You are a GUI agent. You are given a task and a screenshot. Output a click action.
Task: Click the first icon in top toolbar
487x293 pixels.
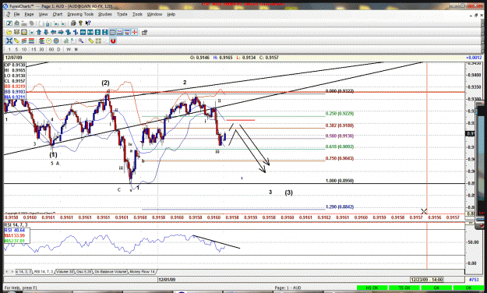click(x=9, y=23)
